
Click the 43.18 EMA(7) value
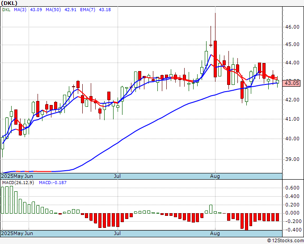pos(105,10)
